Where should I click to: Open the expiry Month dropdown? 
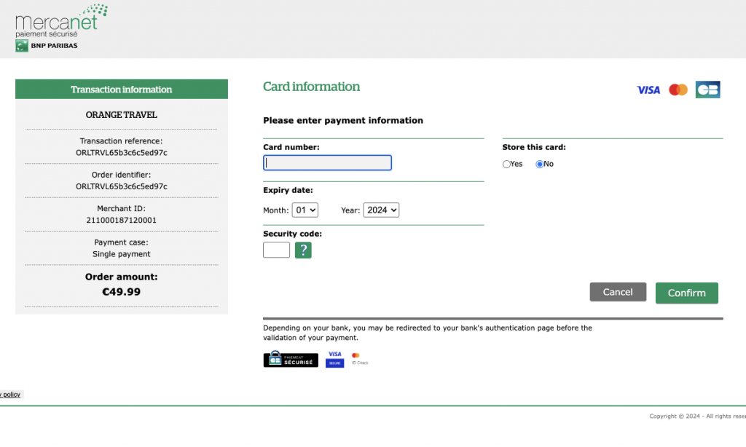(305, 210)
